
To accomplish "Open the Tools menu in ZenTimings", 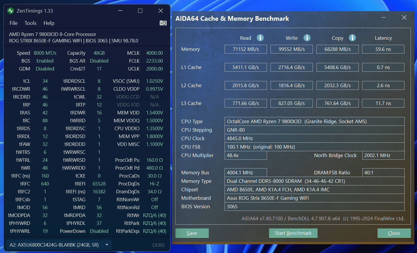I will pyautogui.click(x=30, y=23).
